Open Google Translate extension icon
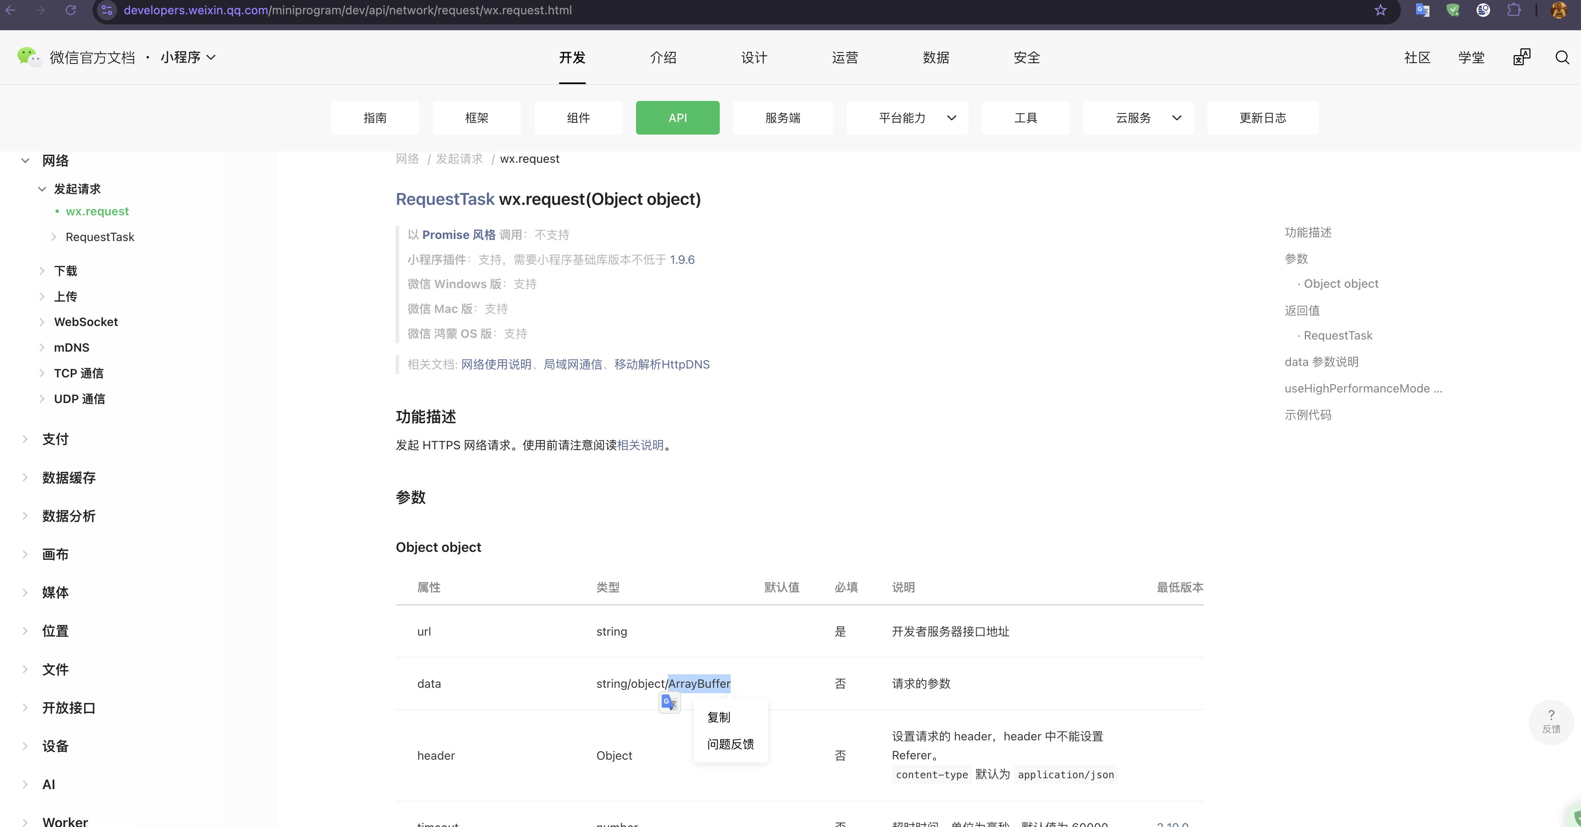 tap(1423, 10)
